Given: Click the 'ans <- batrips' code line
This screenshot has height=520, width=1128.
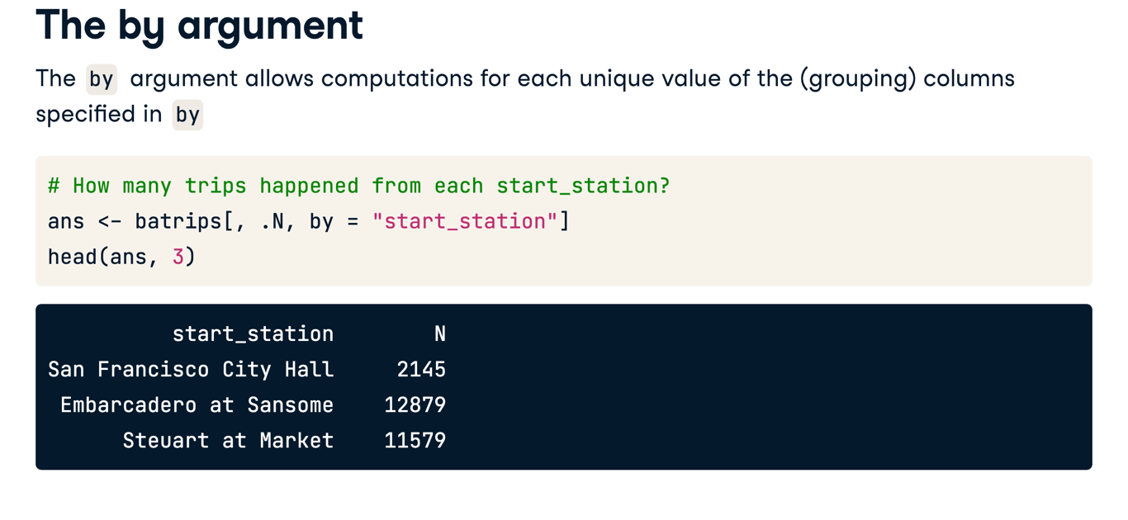Looking at the screenshot, I should pos(309,221).
